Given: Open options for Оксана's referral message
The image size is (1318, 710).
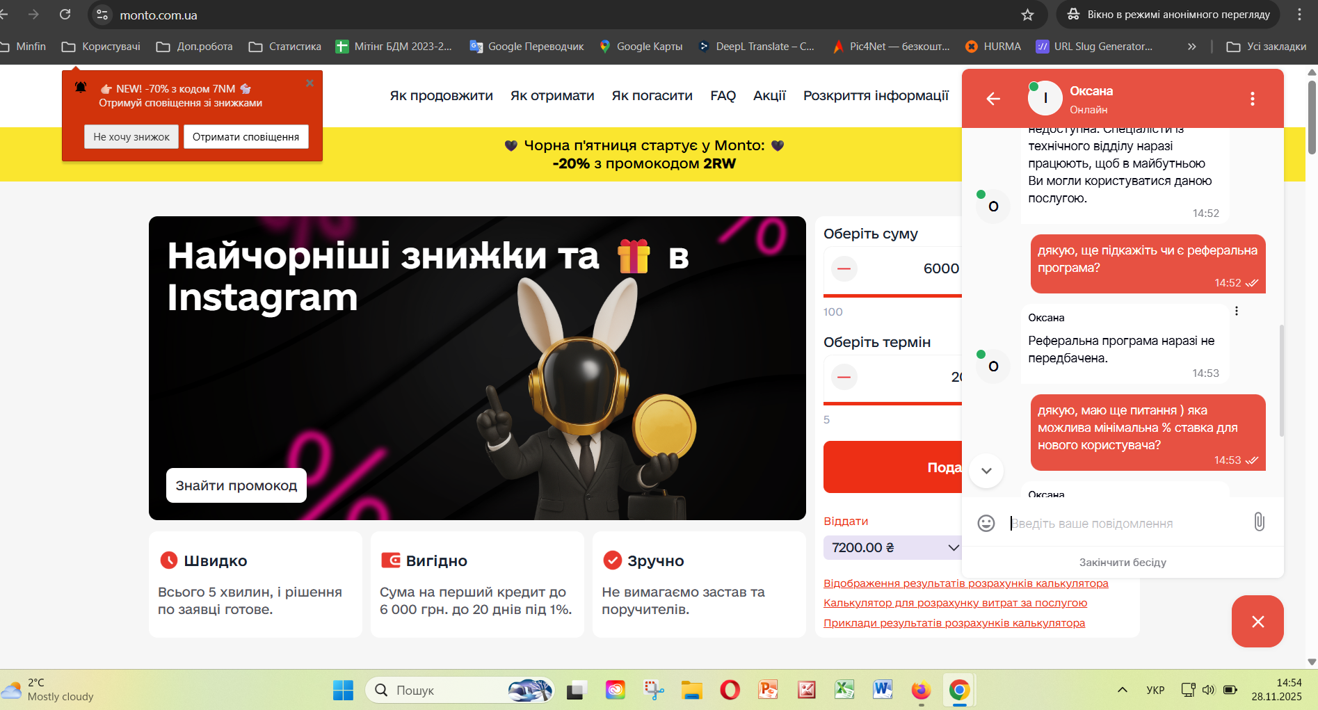Looking at the screenshot, I should [x=1236, y=311].
